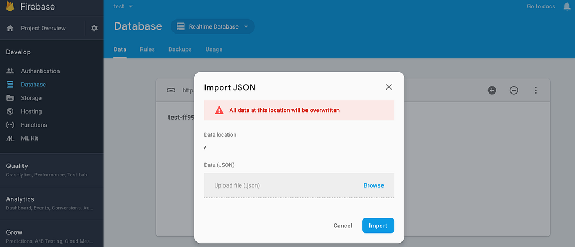Click the Go to docs link
Image resolution: width=575 pixels, height=247 pixels.
(541, 7)
